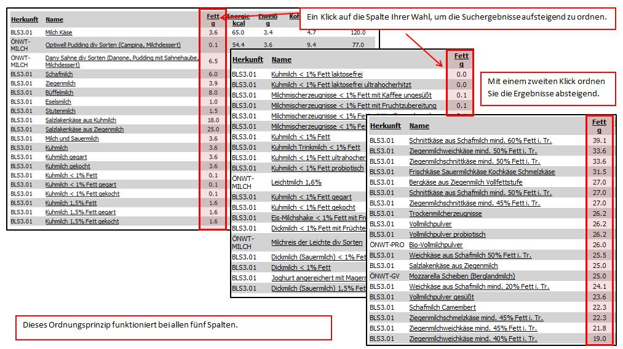Click the Trockenmilcherzeugnisse link
This screenshot has height=349, width=623.
445,213
